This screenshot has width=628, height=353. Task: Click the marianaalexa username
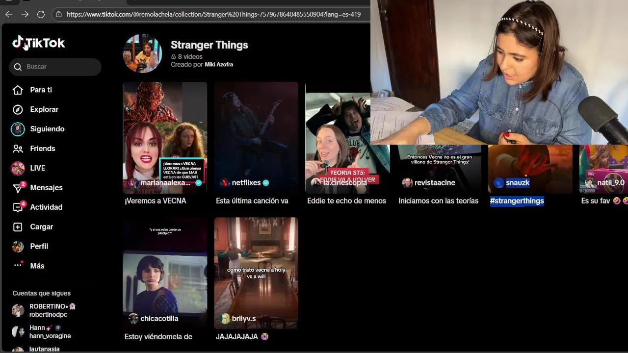[x=165, y=183]
